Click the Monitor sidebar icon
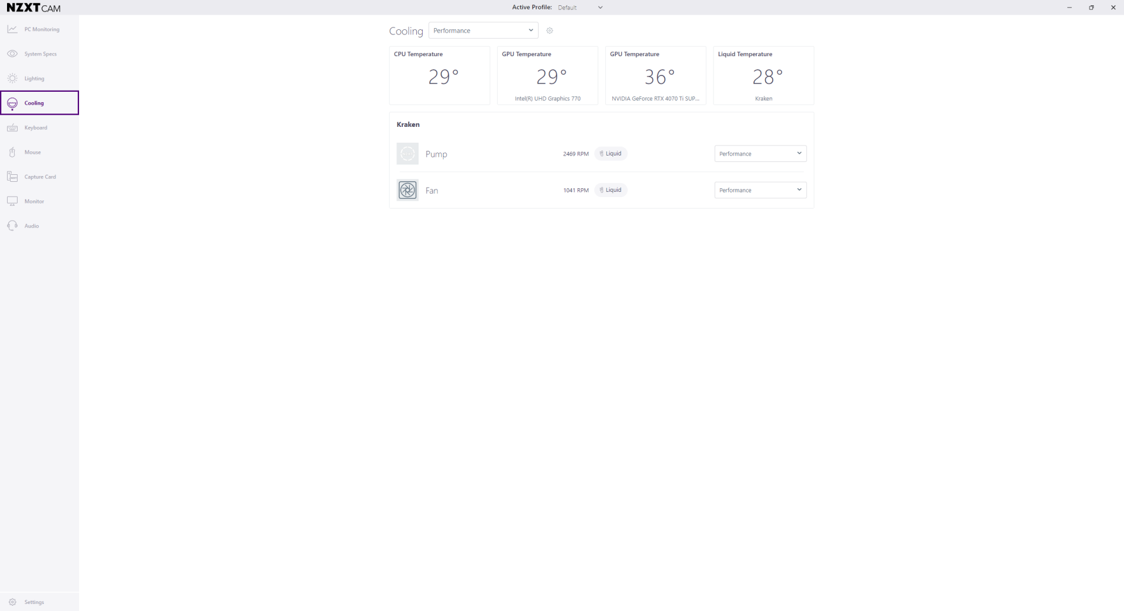This screenshot has height=611, width=1124. pyautogui.click(x=12, y=201)
